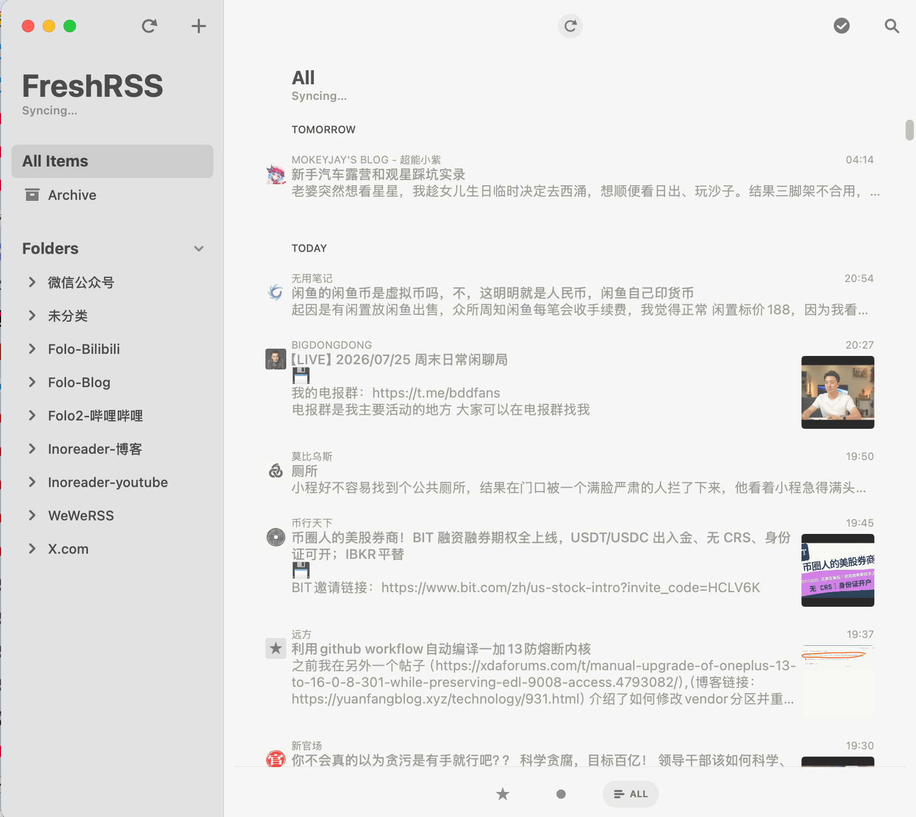The height and width of the screenshot is (817, 916).
Task: Click the 19:50 timestamp of 厕所 article
Action: pos(860,456)
